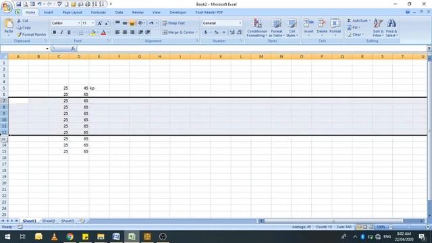Increase indent of cell contents

click(148, 32)
